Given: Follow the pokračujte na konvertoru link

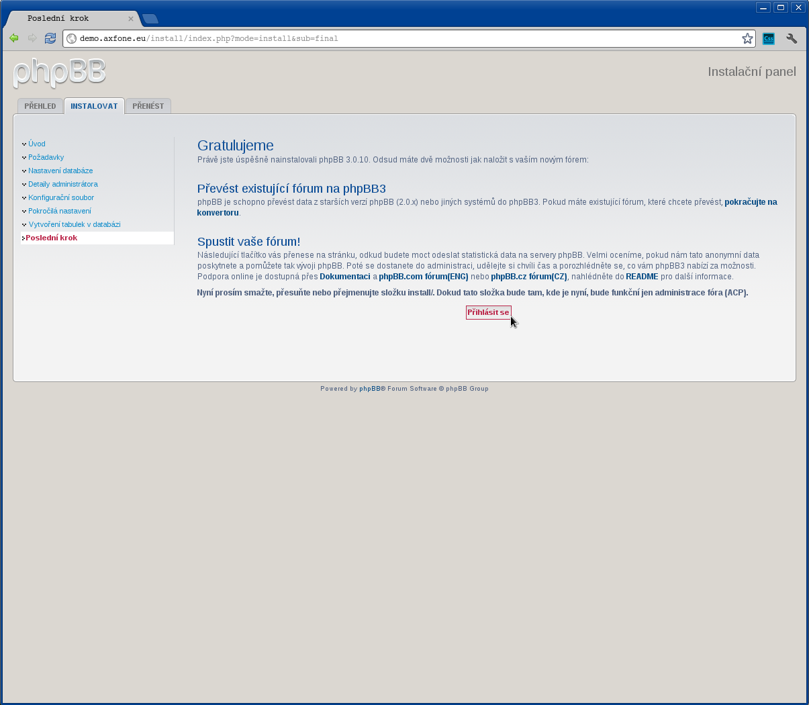Looking at the screenshot, I should (751, 201).
